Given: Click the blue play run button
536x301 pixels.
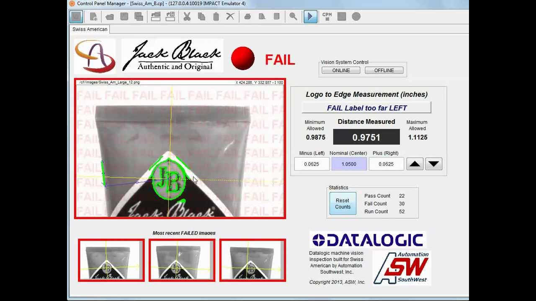Looking at the screenshot, I should pyautogui.click(x=310, y=16).
